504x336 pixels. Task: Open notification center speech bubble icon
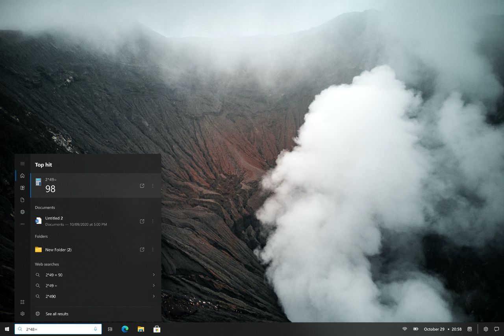pyautogui.click(x=497, y=329)
